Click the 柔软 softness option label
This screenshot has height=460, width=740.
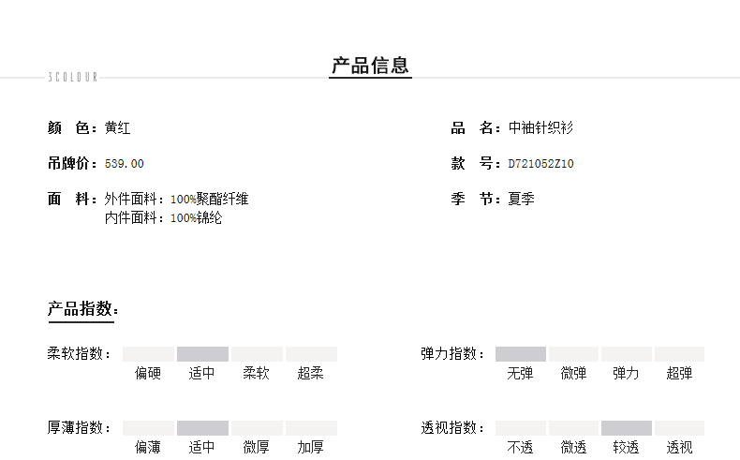tap(257, 373)
